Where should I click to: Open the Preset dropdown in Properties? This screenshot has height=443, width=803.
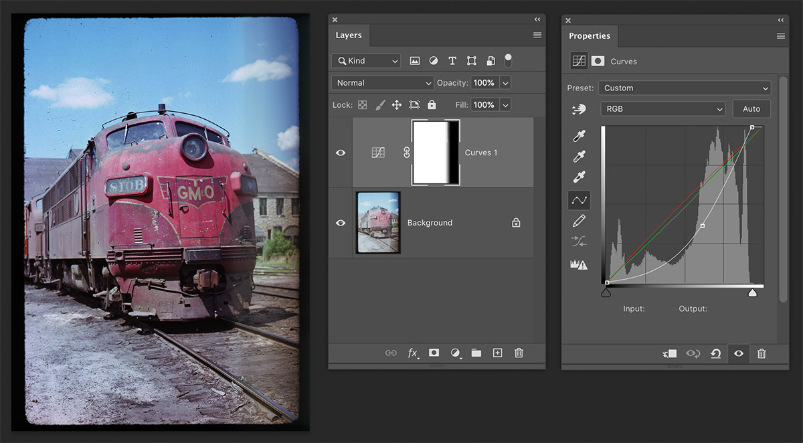(684, 88)
